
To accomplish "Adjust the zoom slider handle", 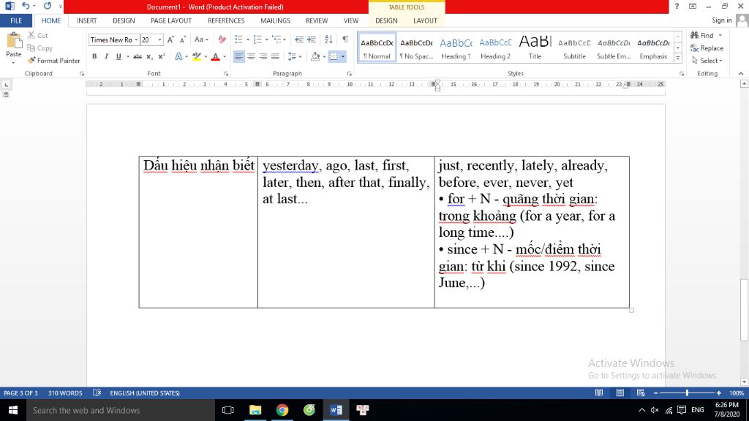I will (x=687, y=392).
